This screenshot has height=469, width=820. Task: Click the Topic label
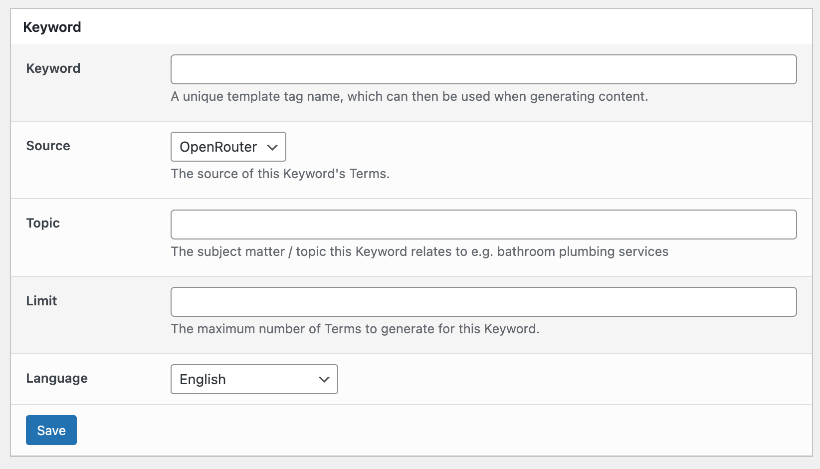coord(42,223)
